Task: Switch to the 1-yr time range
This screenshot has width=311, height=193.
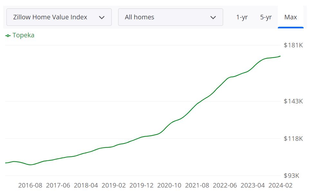Action: [x=242, y=17]
